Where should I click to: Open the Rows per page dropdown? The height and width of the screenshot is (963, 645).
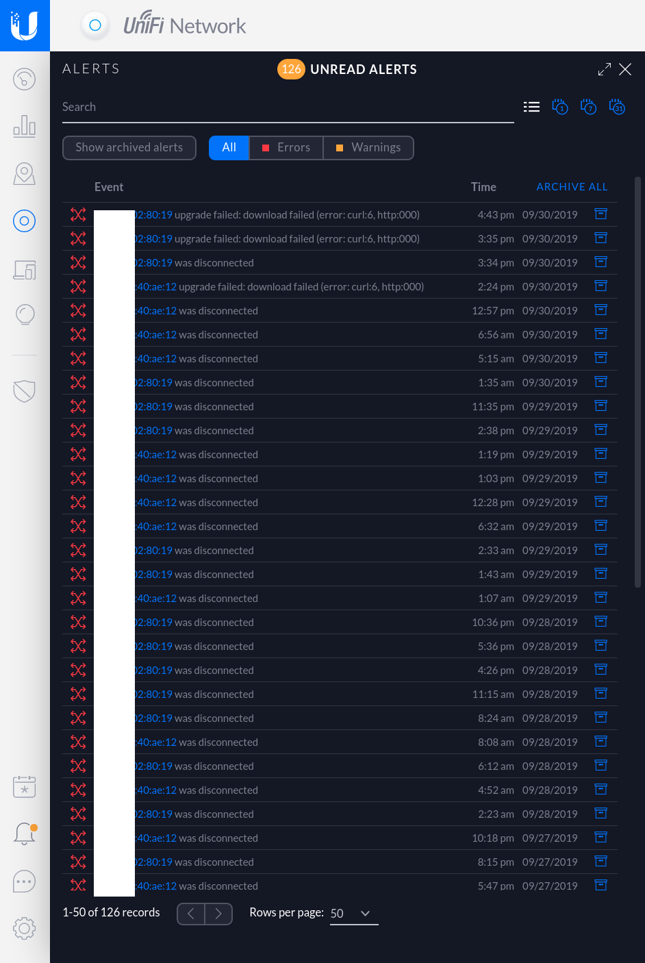353,914
